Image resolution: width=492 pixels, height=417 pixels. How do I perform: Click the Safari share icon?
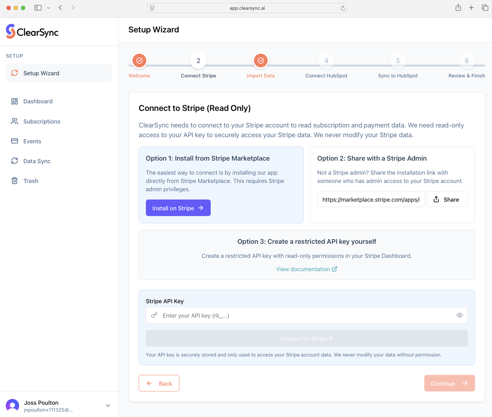tap(458, 8)
